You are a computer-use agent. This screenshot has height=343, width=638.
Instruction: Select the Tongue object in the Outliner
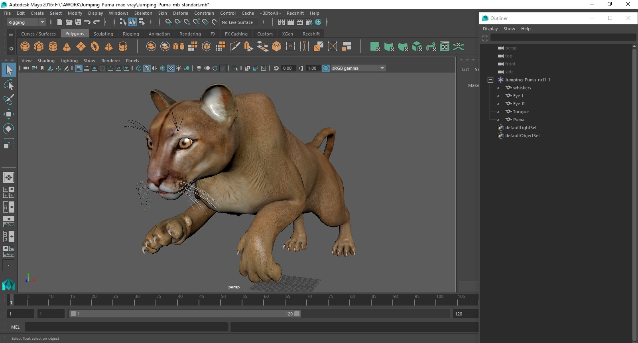coord(520,112)
